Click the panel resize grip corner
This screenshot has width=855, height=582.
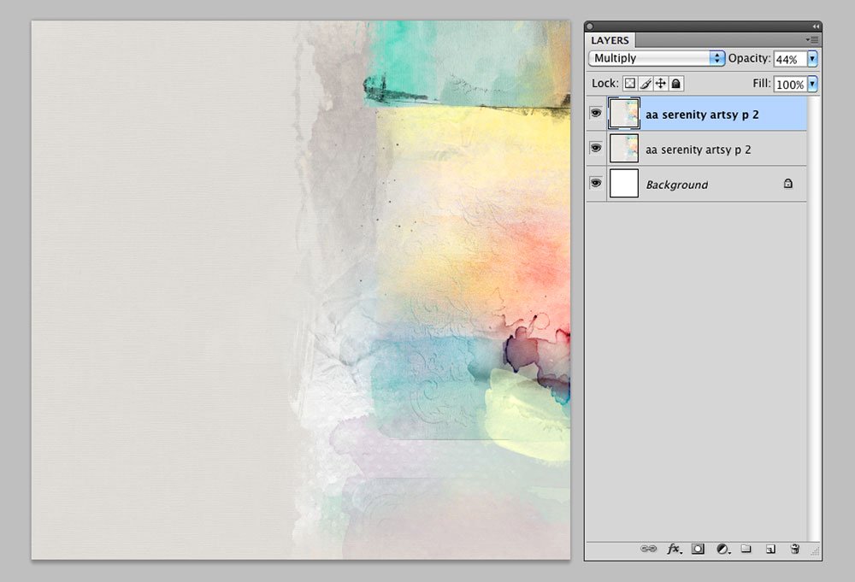[815, 552]
